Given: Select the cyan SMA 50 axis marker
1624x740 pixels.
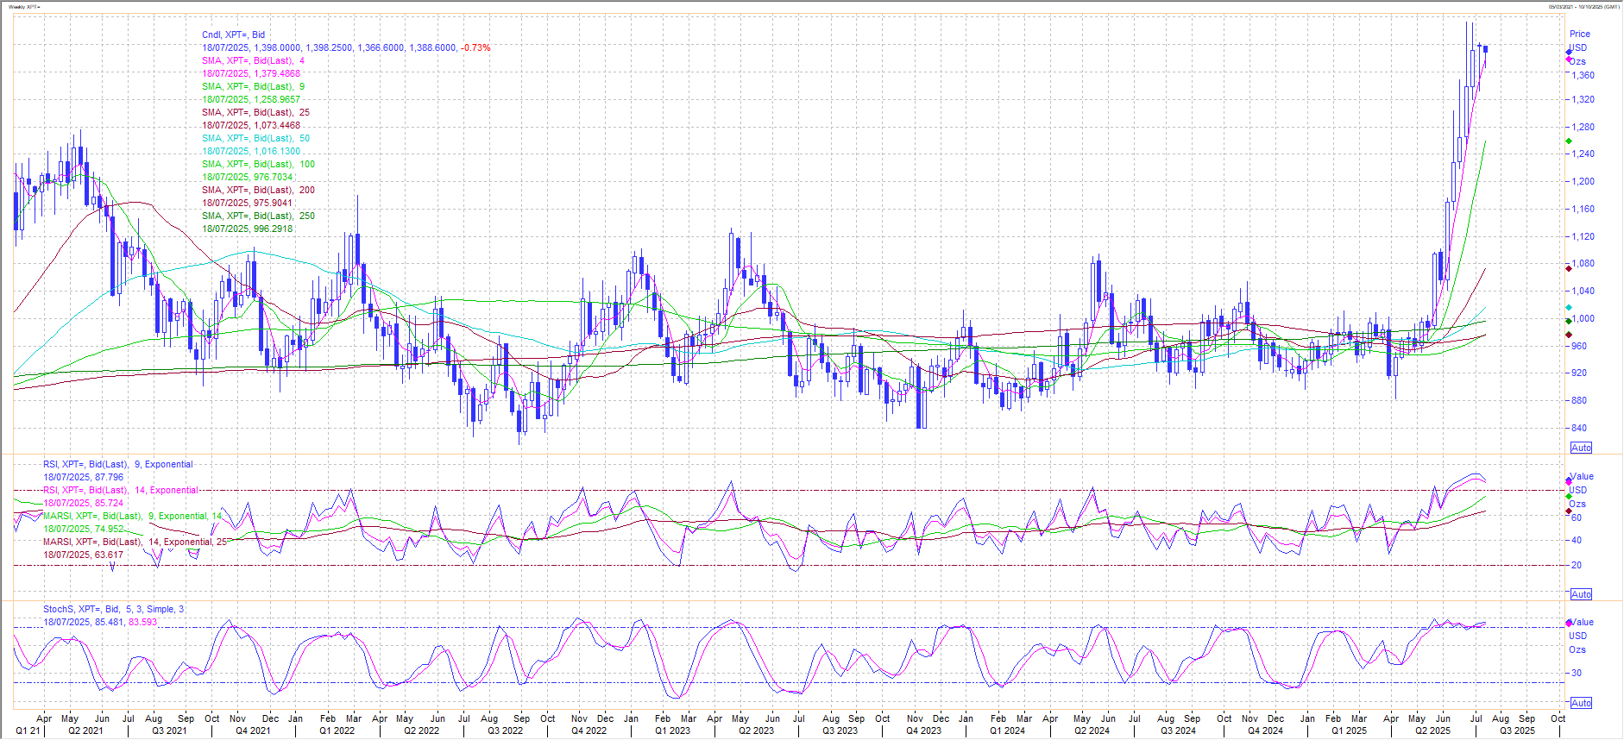Looking at the screenshot, I should (x=1569, y=307).
